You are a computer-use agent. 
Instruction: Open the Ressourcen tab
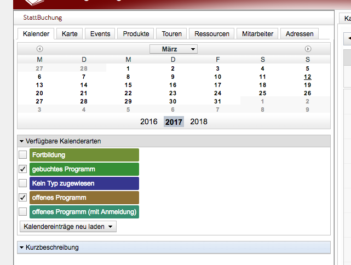(212, 34)
